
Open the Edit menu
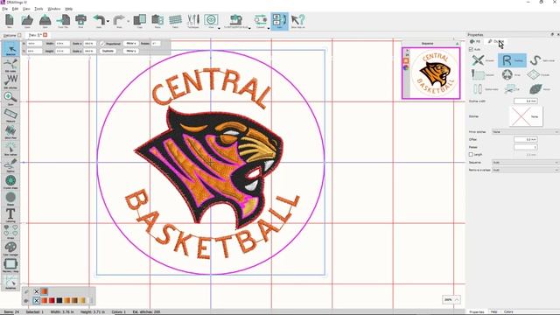click(15, 9)
